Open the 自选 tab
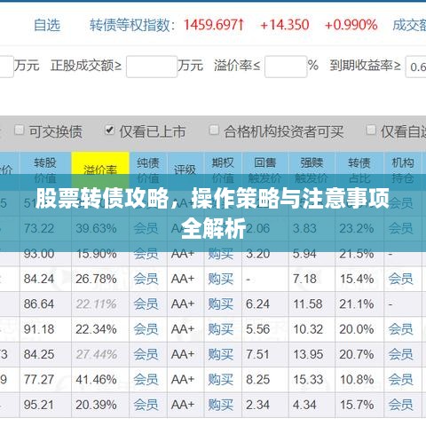This screenshot has height=426, width=426. (47, 25)
